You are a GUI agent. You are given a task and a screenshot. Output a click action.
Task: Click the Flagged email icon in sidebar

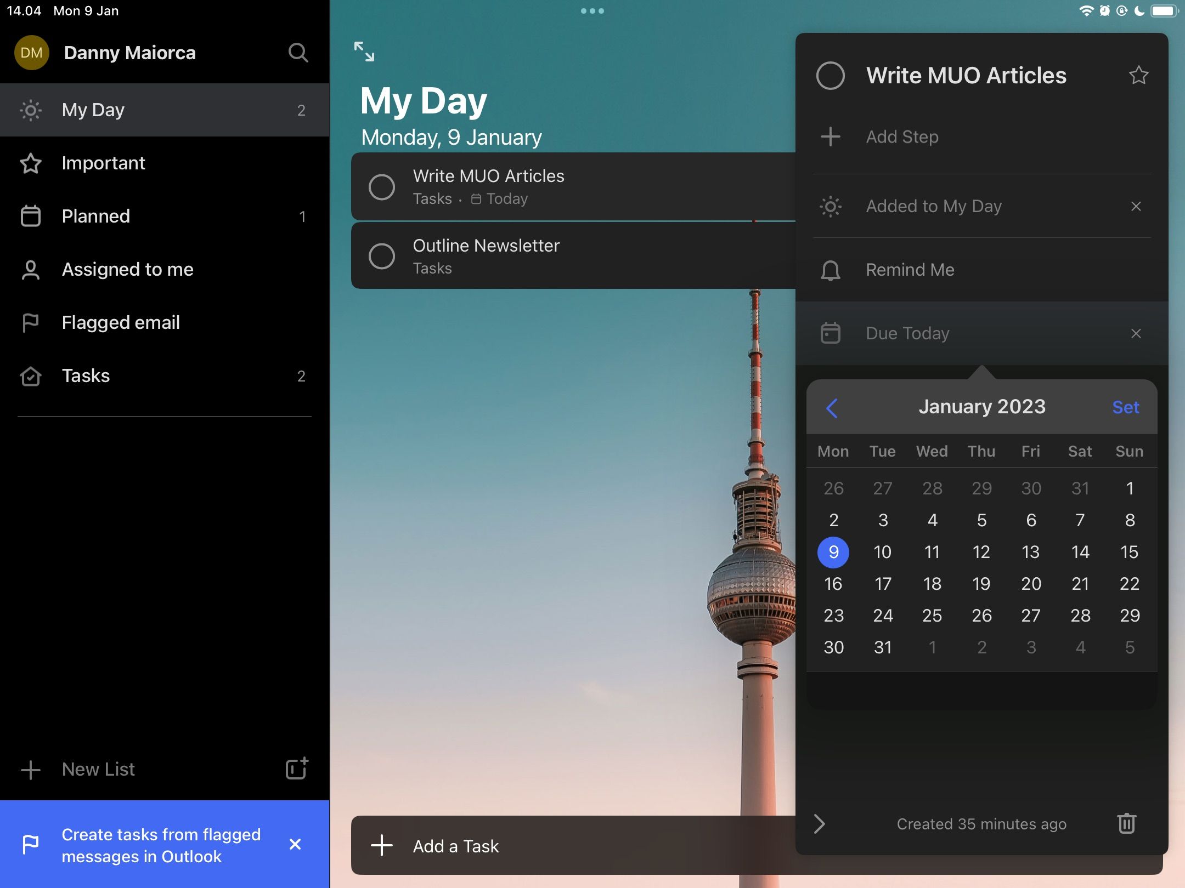pos(31,322)
